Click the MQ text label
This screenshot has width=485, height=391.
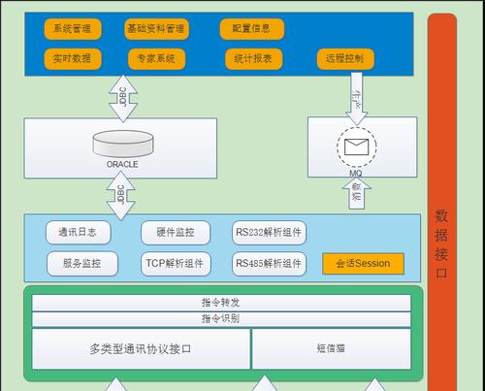click(x=356, y=174)
